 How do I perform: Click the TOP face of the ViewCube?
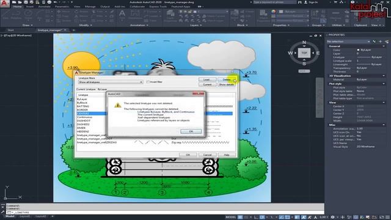pyautogui.click(x=304, y=53)
